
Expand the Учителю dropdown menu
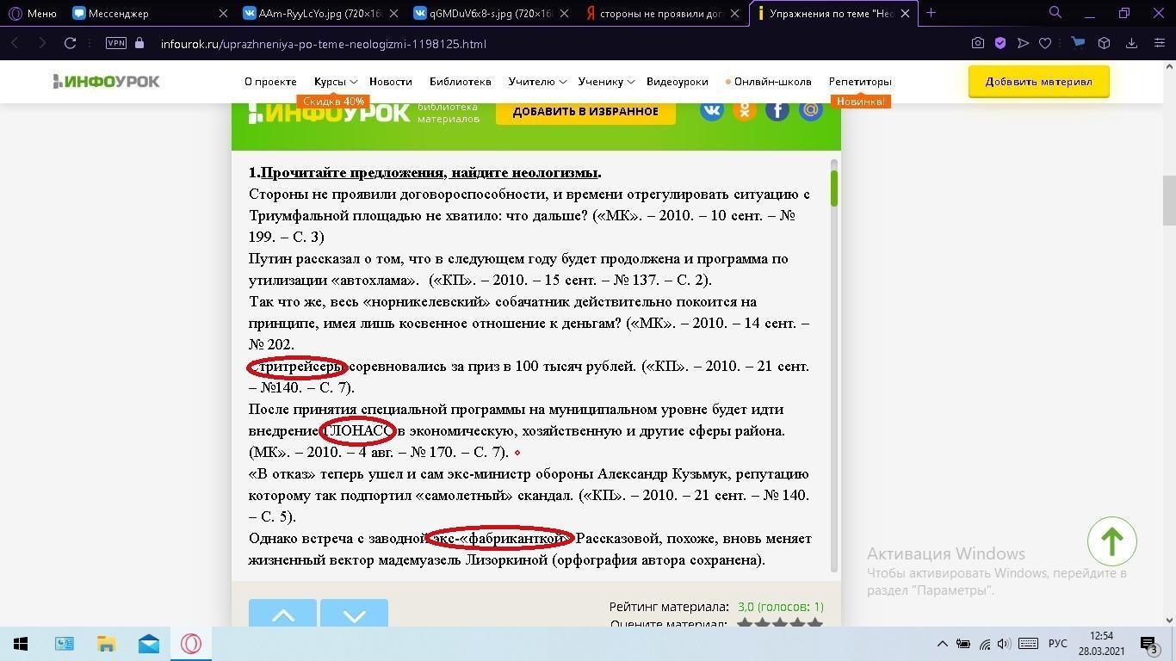(536, 82)
